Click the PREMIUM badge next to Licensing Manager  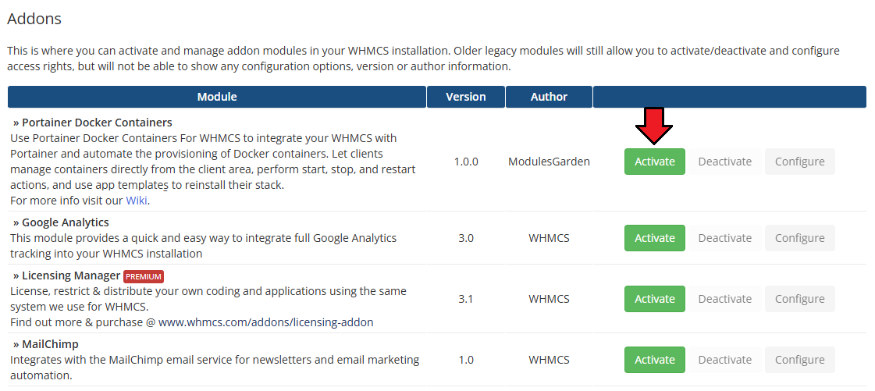144,276
